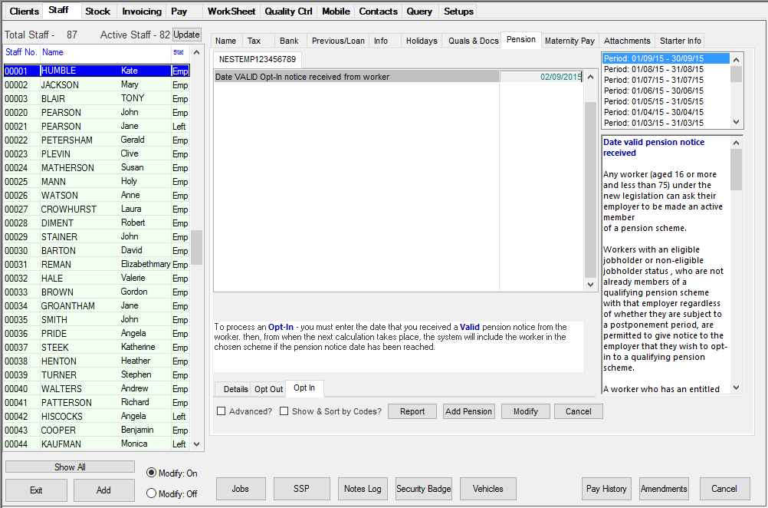
Task: Open the Setups menu
Action: click(458, 11)
